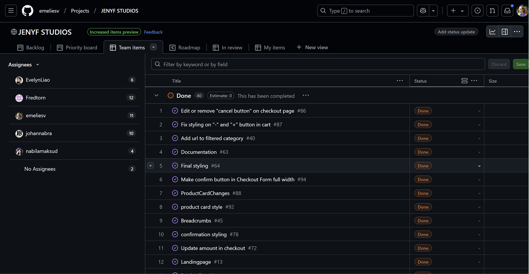This screenshot has height=274, width=529.
Task: Open pull requests from the top bar
Action: click(x=492, y=11)
